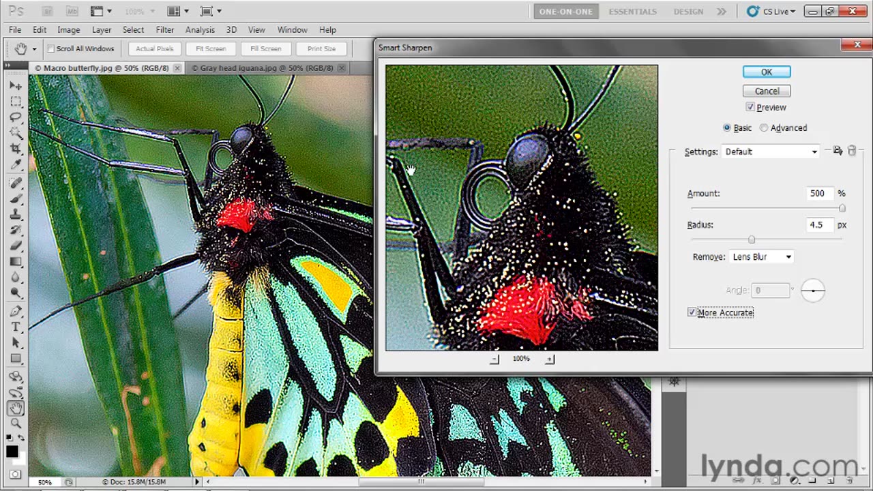Open the Layer menu
The width and height of the screenshot is (873, 491).
[102, 30]
